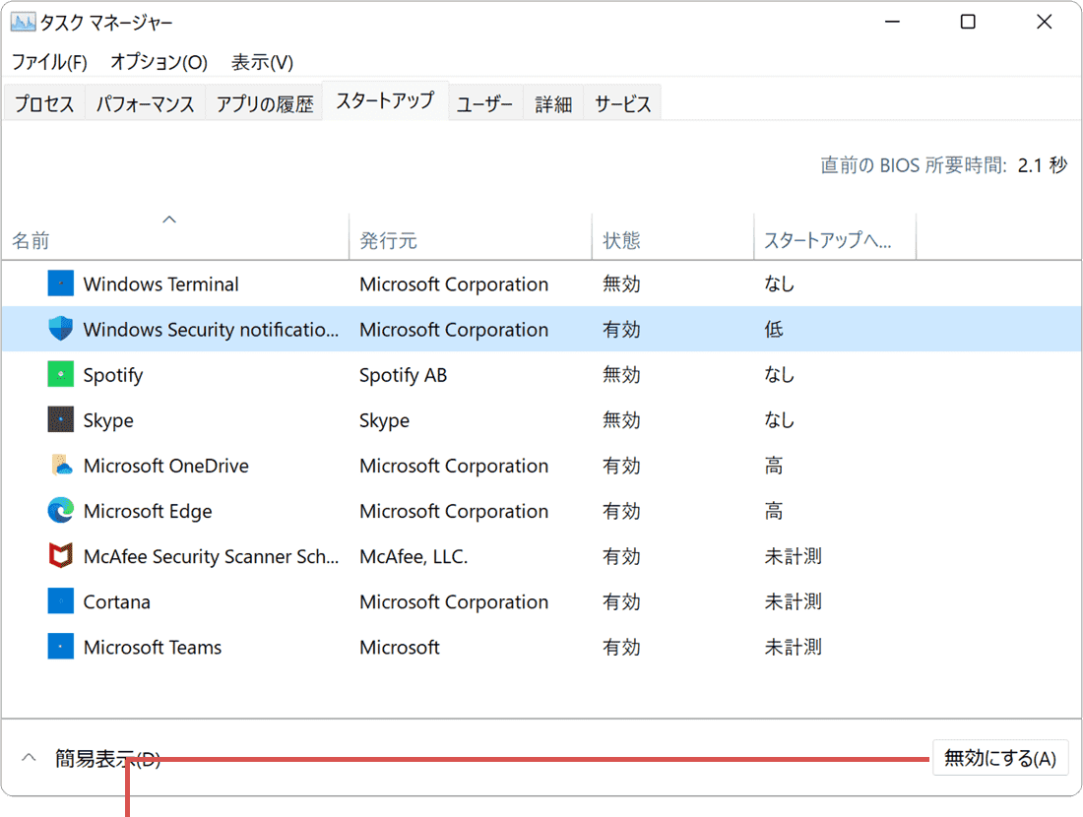Click the 簡易表示(D) link
The width and height of the screenshot is (1083, 817).
pyautogui.click(x=107, y=759)
